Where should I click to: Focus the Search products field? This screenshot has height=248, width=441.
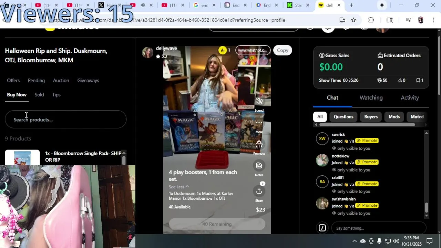click(x=65, y=120)
